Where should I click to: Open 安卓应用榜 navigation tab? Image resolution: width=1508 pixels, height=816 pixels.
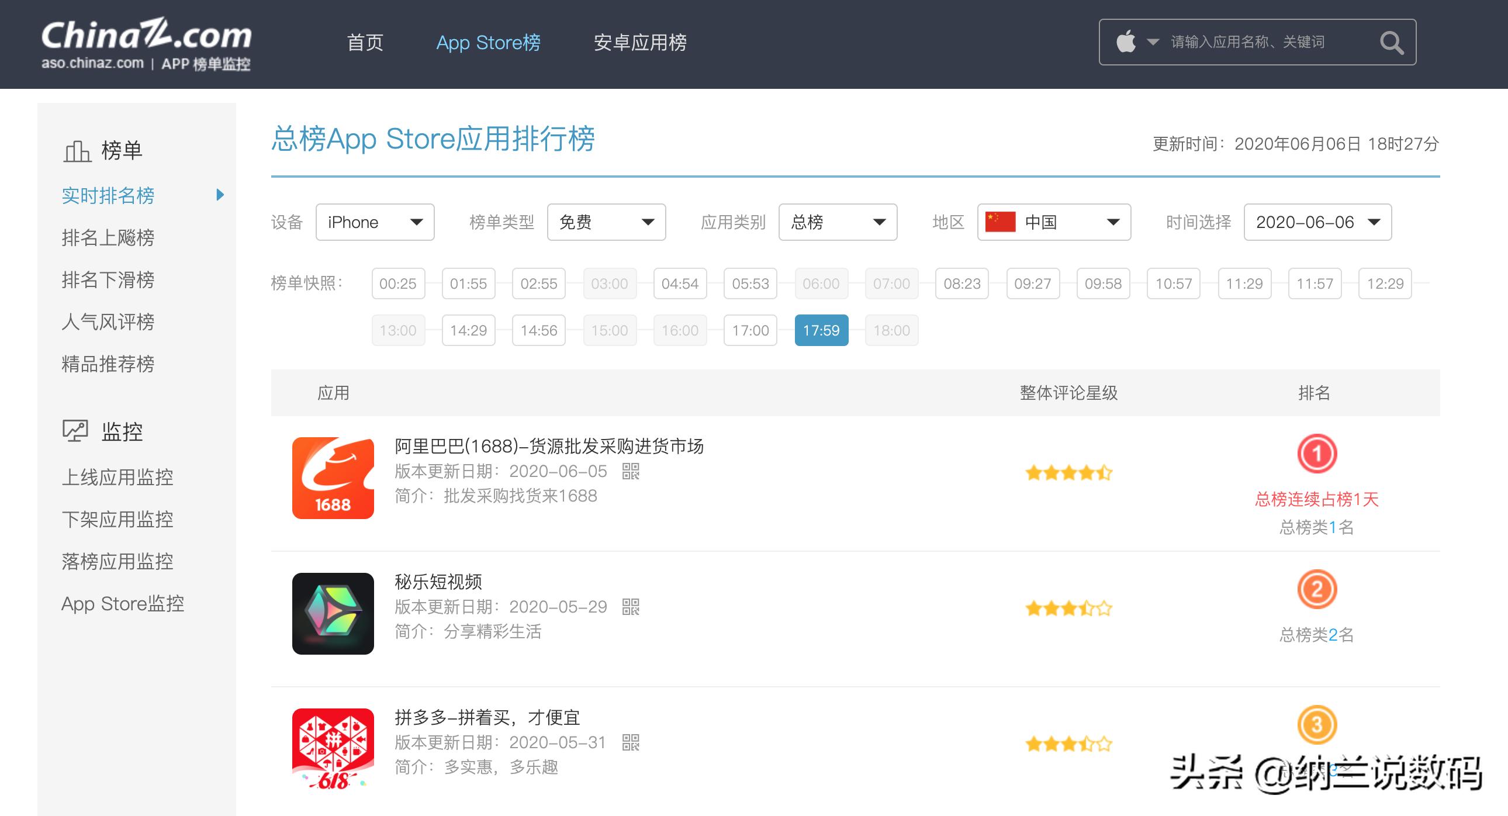click(640, 43)
